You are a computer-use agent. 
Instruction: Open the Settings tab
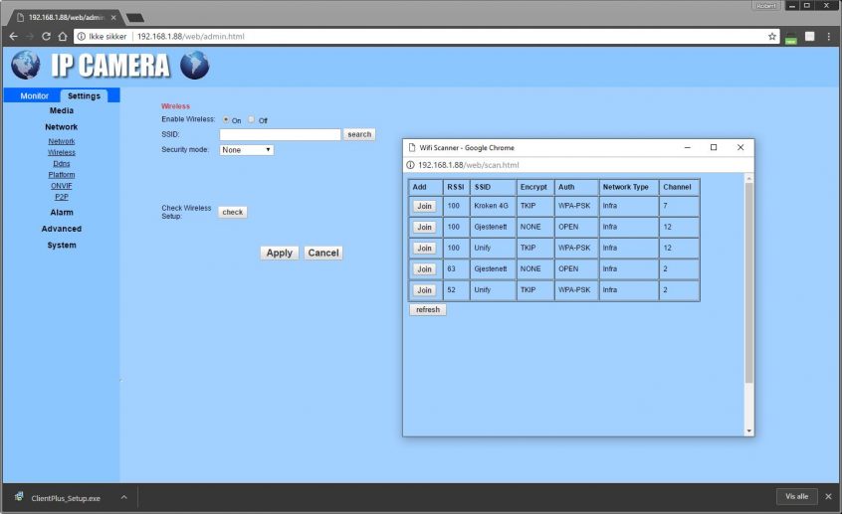click(84, 95)
